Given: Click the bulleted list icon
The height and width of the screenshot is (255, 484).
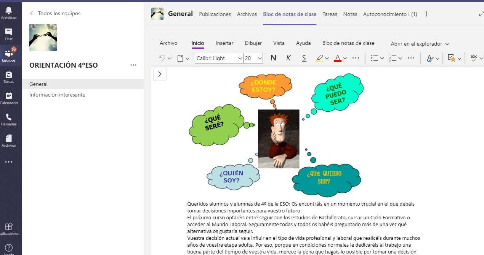Looking at the screenshot, I should (375, 58).
